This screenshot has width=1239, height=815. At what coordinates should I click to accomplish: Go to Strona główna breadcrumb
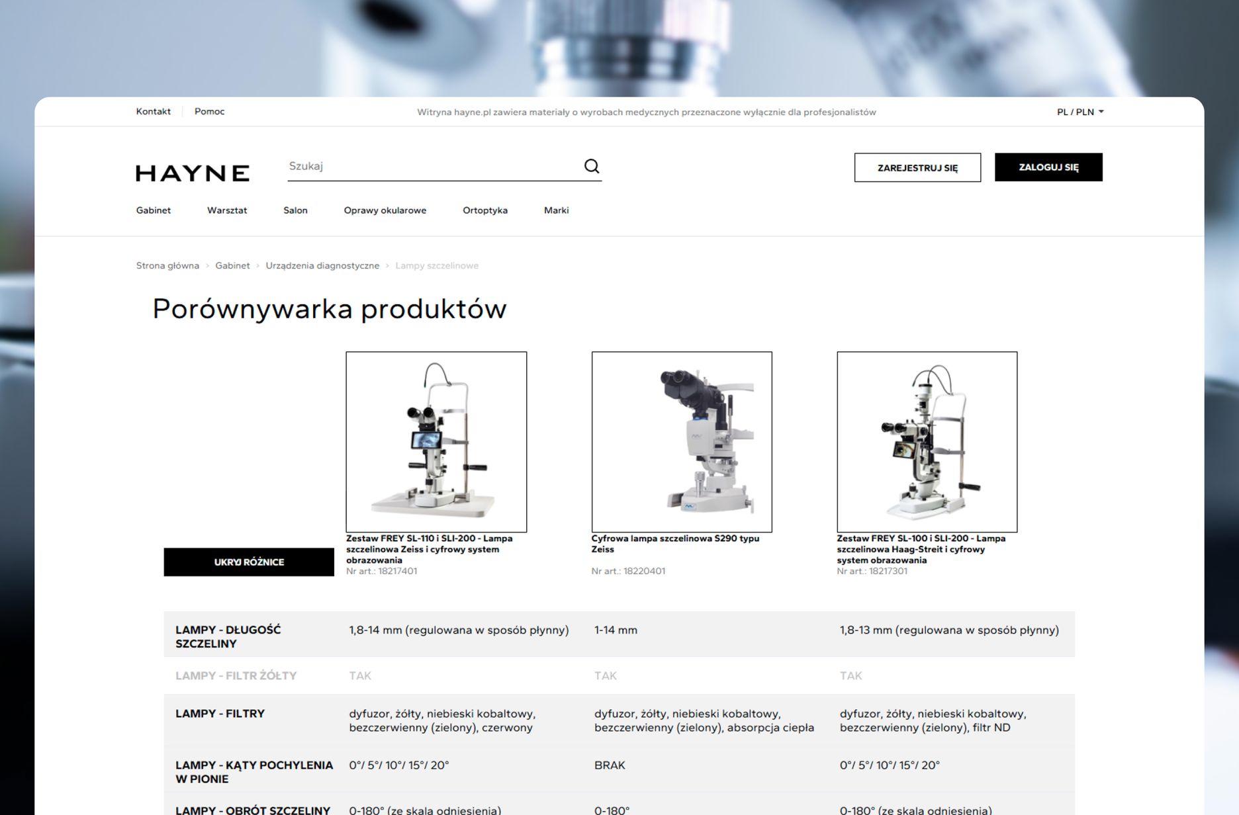coord(167,265)
